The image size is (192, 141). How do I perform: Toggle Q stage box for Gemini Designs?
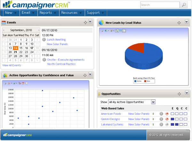(x=177, y=119)
